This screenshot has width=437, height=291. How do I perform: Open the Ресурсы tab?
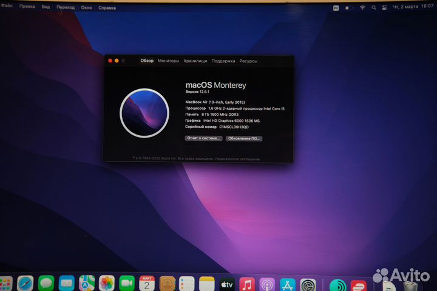tap(248, 61)
